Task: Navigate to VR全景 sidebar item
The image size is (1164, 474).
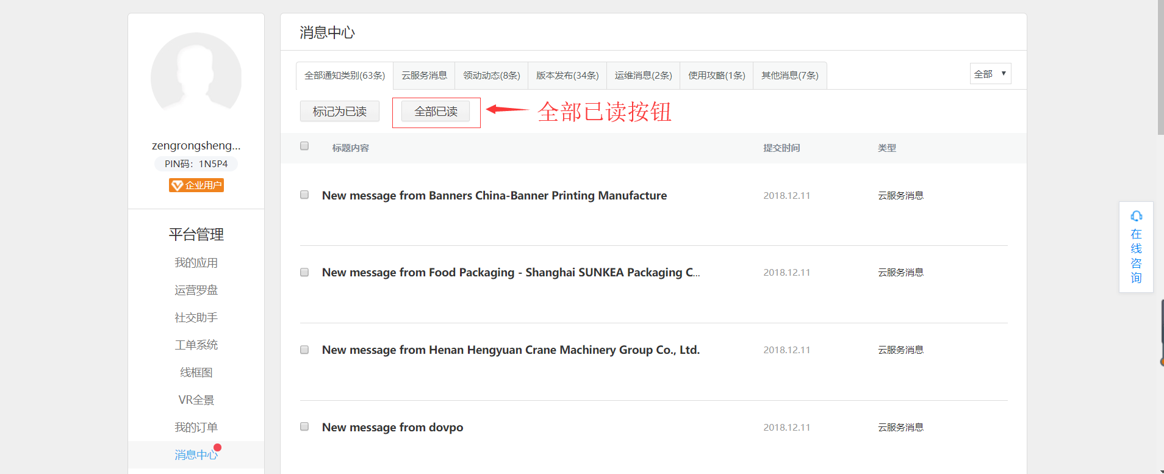Action: click(196, 400)
